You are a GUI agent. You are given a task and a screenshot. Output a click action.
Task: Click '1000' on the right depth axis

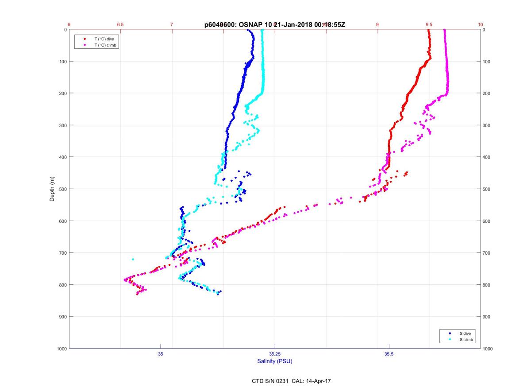coord(488,349)
